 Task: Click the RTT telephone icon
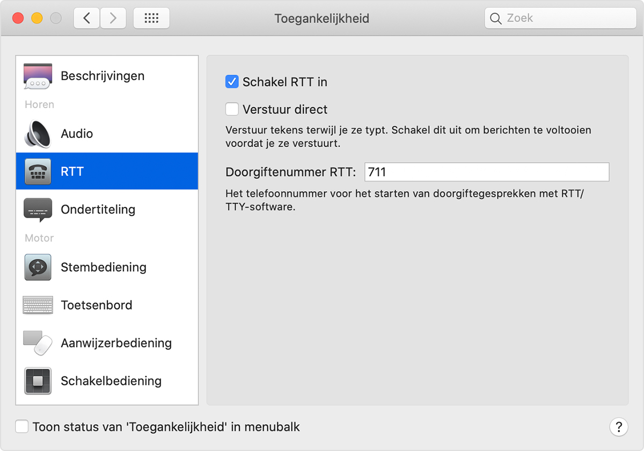(x=38, y=172)
